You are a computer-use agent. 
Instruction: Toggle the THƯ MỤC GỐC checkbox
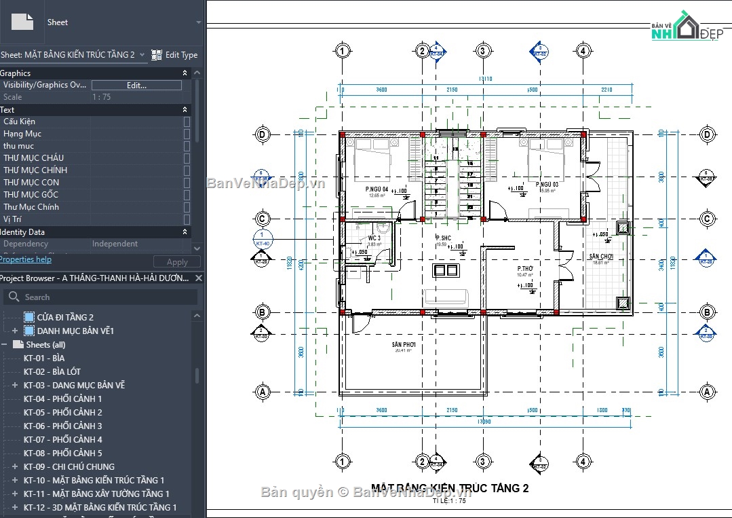(x=187, y=194)
